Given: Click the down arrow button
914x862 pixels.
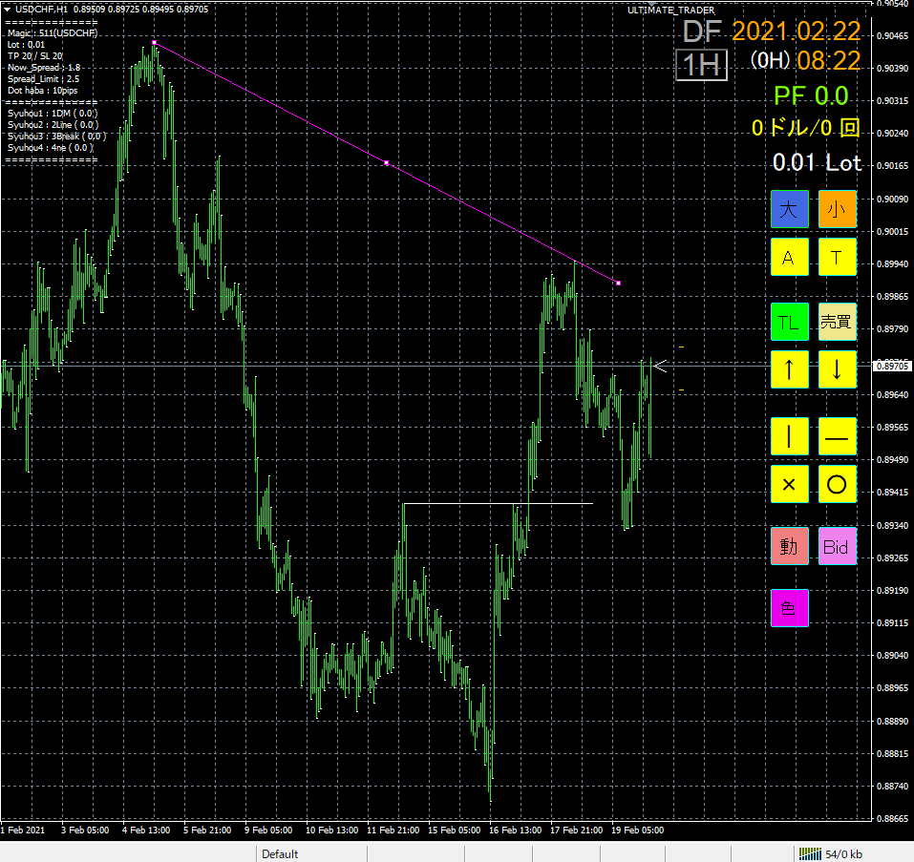Looking at the screenshot, I should point(837,369).
